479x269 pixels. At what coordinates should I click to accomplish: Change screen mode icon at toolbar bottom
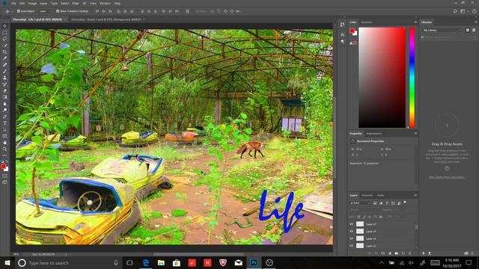point(4,182)
